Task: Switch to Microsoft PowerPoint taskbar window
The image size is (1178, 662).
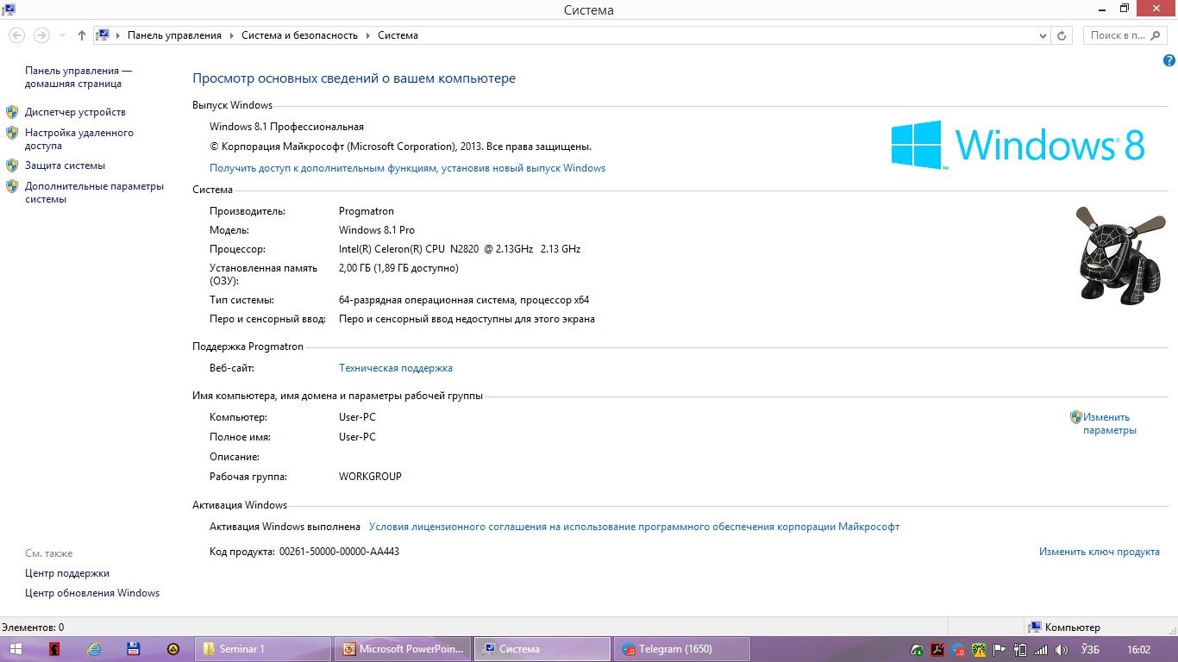Action: (x=404, y=649)
